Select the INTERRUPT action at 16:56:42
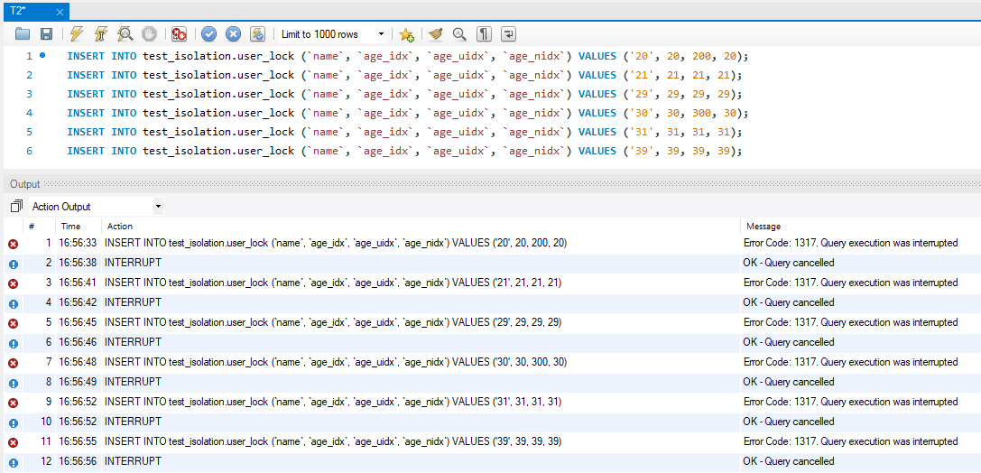This screenshot has height=473, width=981. pos(133,302)
